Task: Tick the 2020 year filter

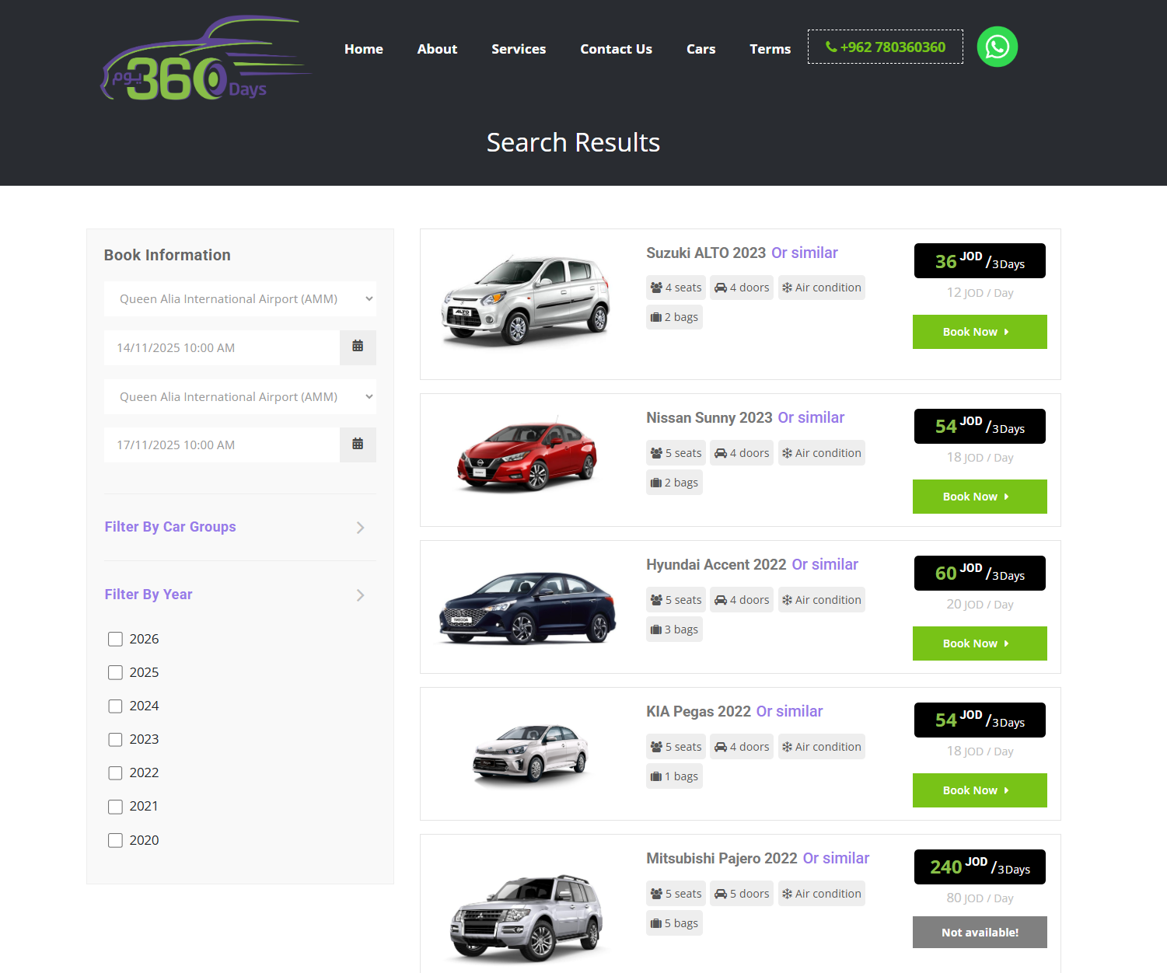Action: coord(115,840)
